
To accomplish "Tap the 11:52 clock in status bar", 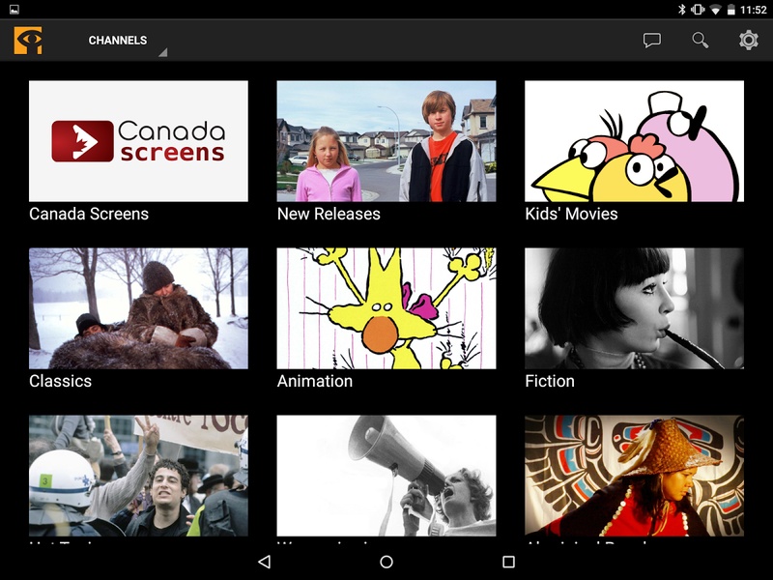I will (754, 10).
